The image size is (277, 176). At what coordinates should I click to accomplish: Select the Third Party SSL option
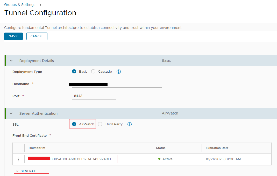coord(100,124)
